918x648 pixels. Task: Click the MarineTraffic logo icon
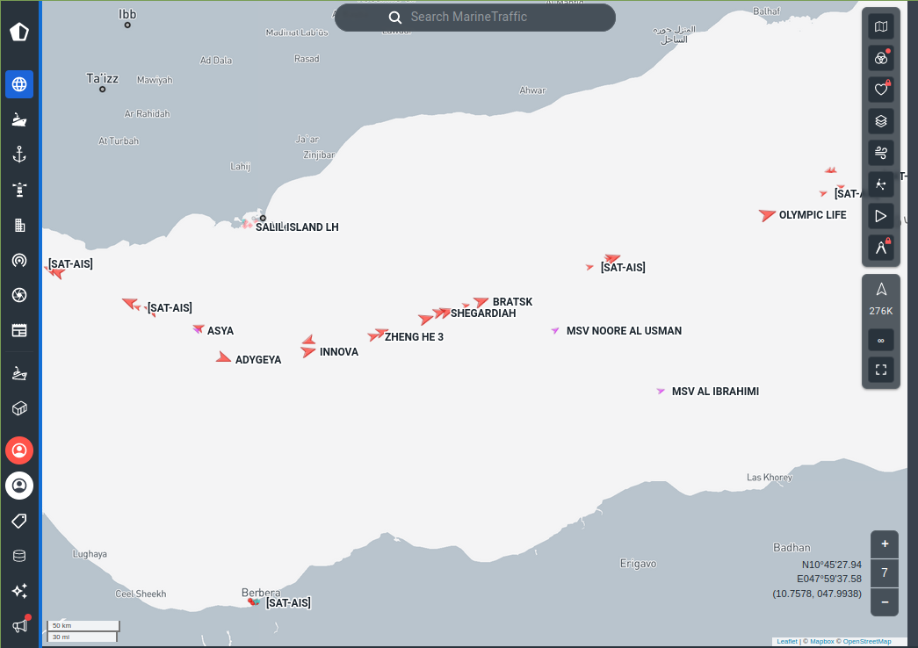point(19,32)
